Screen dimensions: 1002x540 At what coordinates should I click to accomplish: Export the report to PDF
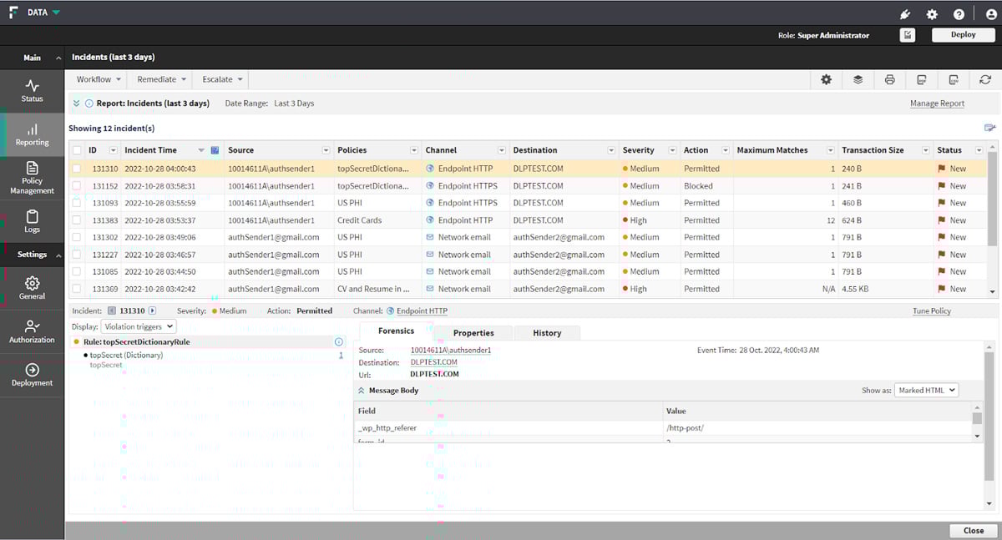(x=921, y=79)
